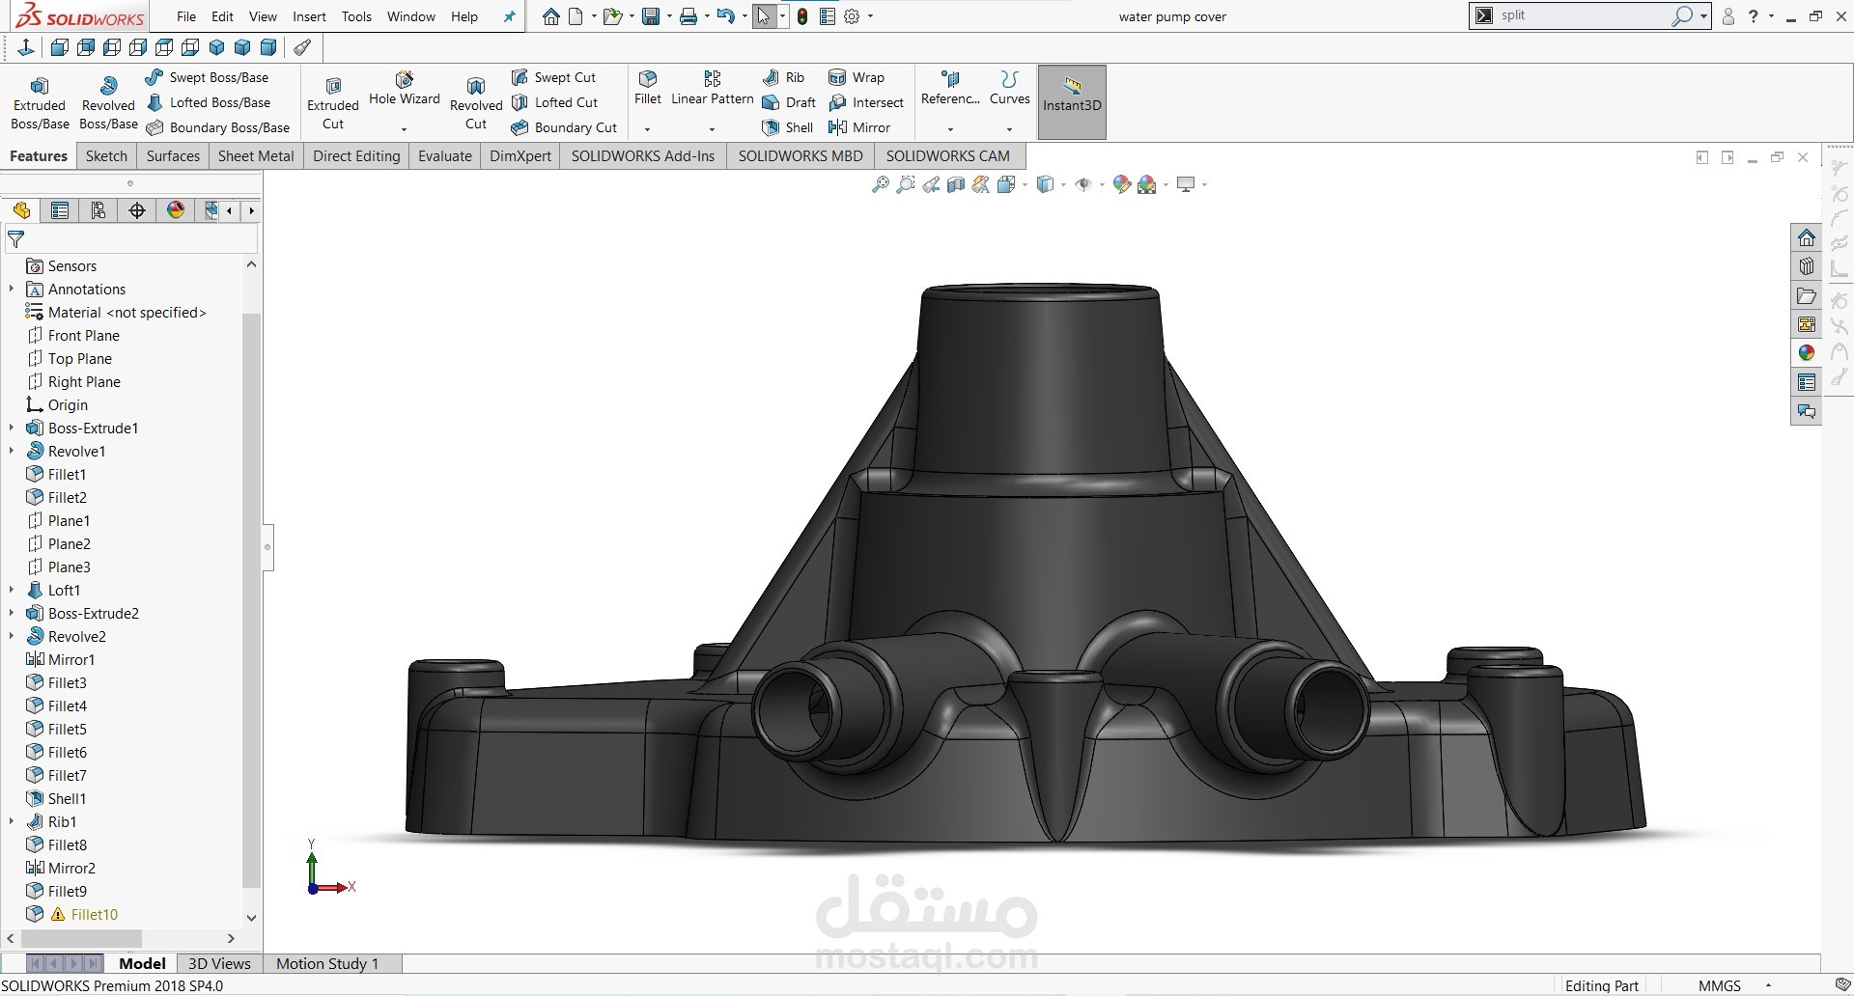This screenshot has height=996, width=1854.
Task: Expand the Boss-Extrude1 feature node
Action: tap(12, 429)
